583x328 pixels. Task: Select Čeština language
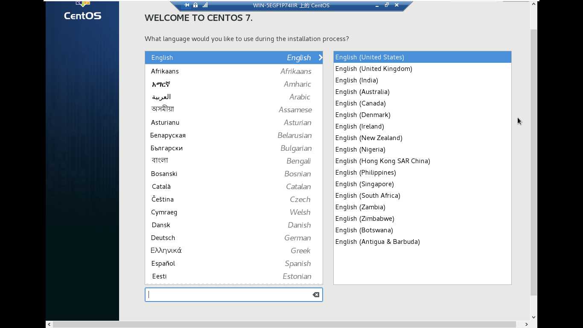click(x=234, y=199)
